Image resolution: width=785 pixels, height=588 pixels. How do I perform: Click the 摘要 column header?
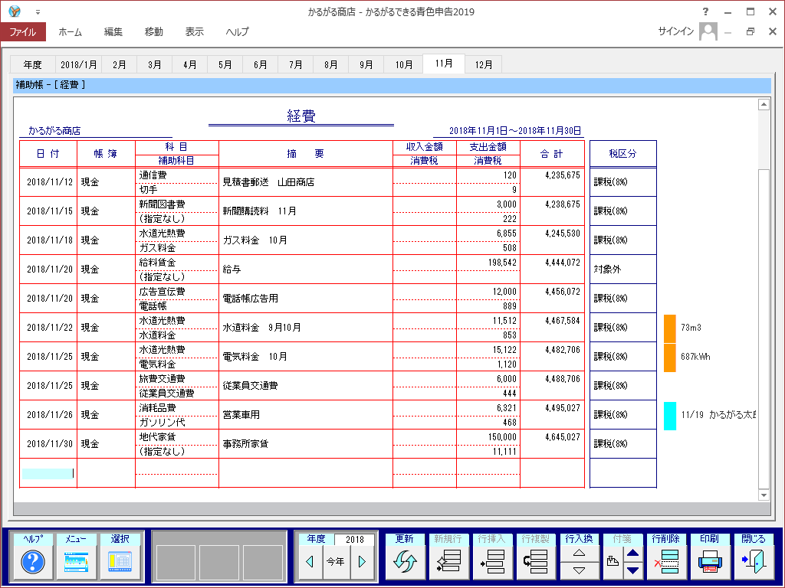(306, 153)
